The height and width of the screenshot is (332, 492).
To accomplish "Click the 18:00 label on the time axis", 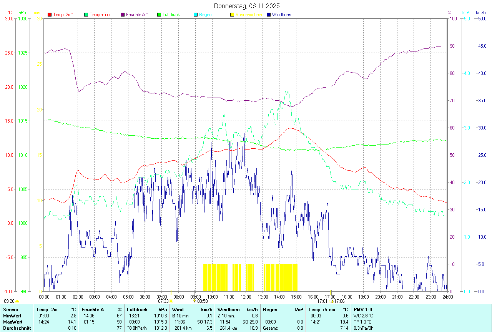I will click(x=347, y=297).
